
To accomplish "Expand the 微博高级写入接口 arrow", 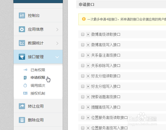I will pos(88,45).
